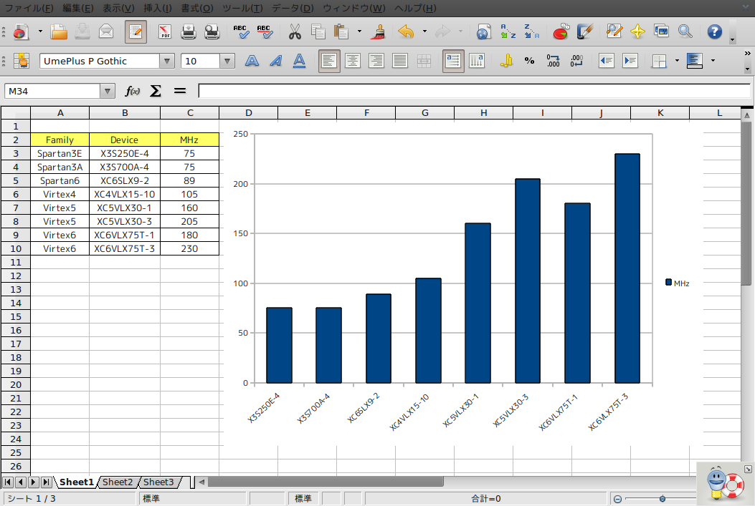The image size is (755, 506).
Task: Open the undo history dropdown
Action: [x=424, y=31]
